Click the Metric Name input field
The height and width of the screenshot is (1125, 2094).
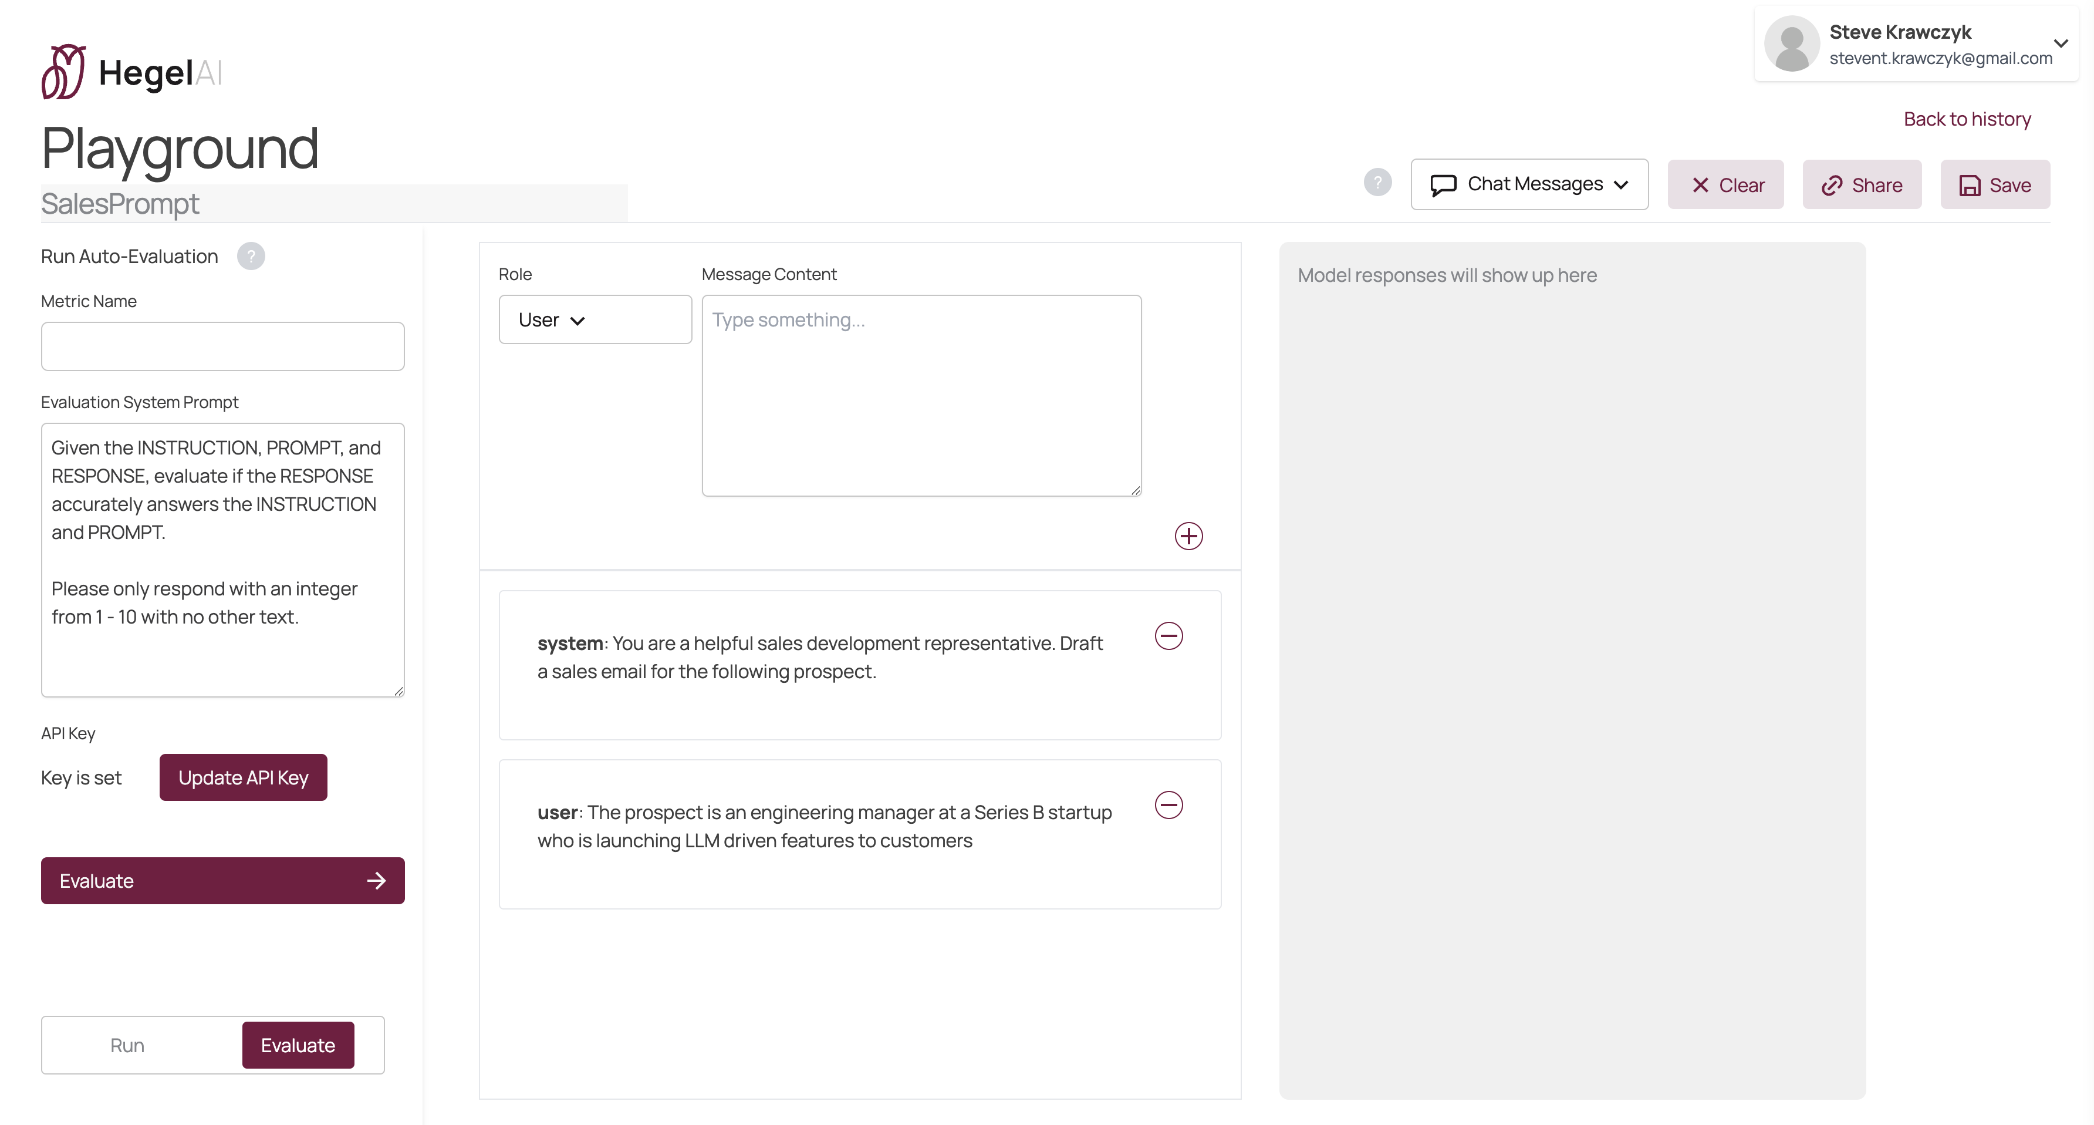tap(223, 346)
